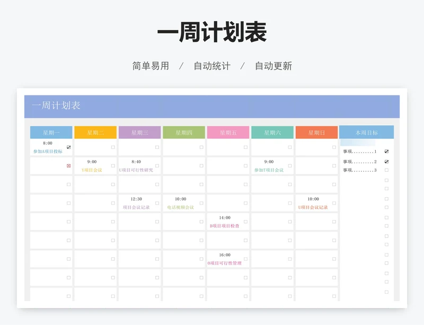
Task: Select the 星期四 column header
Action: point(184,133)
